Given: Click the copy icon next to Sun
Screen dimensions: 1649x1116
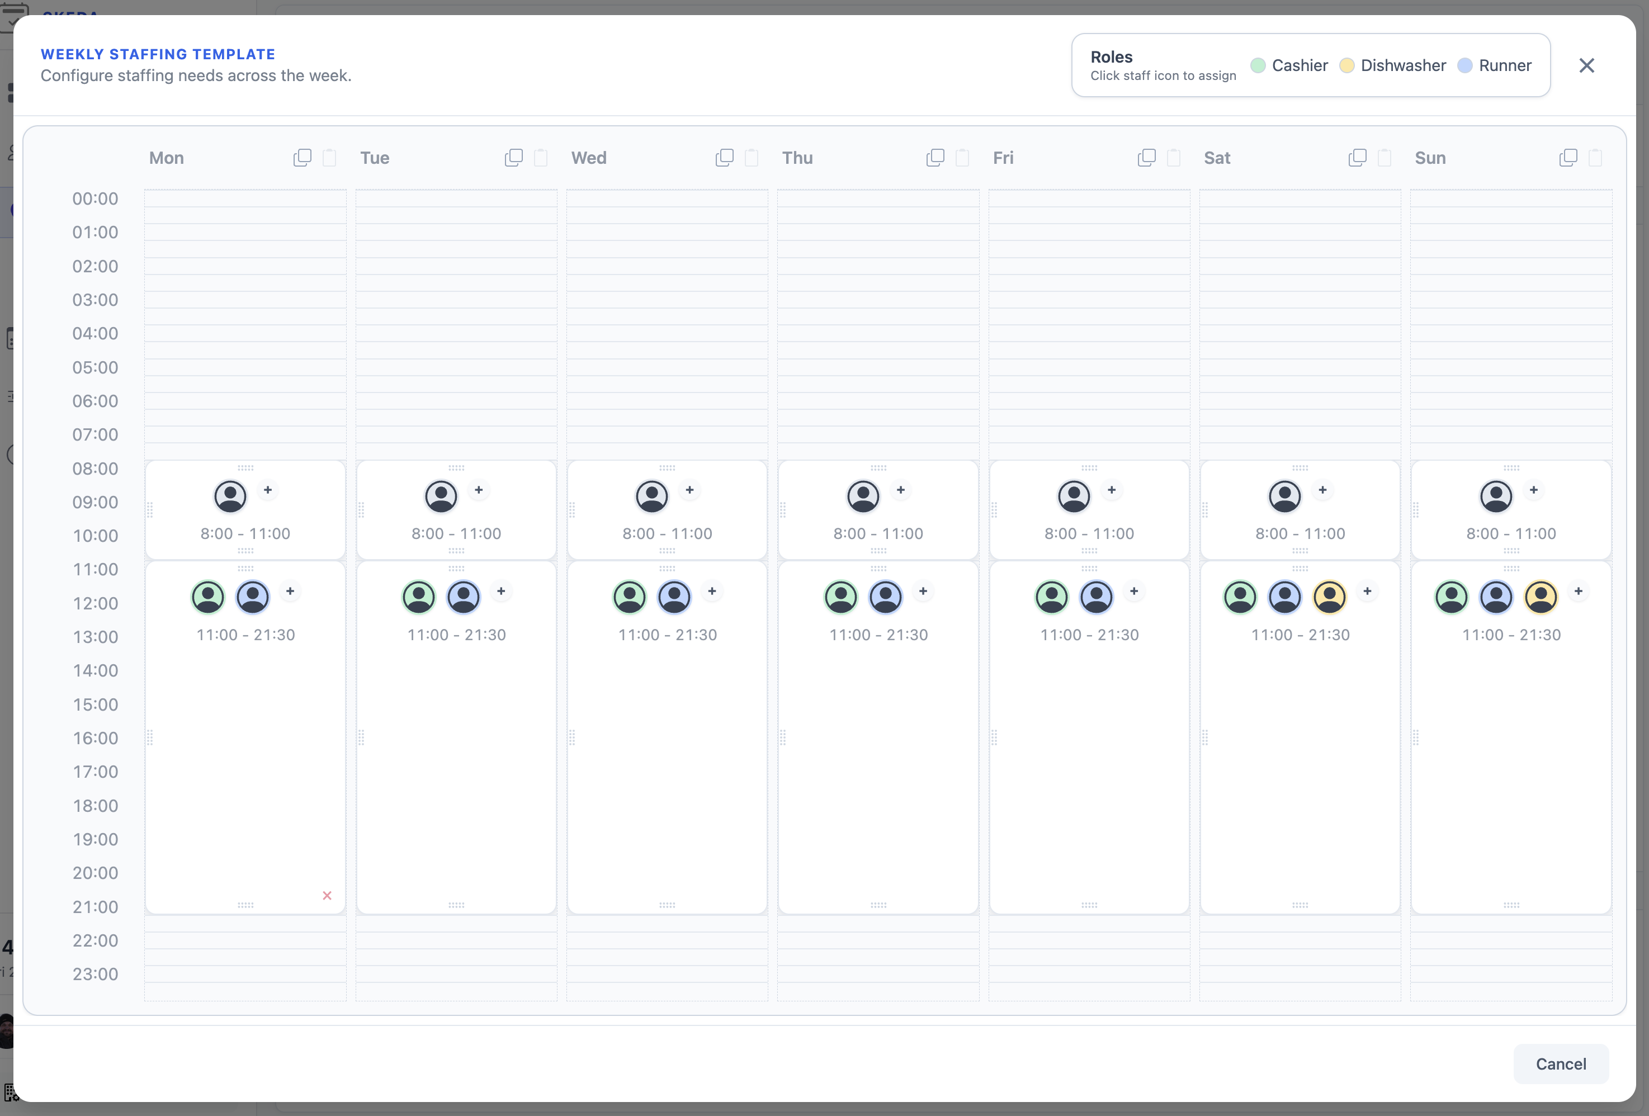Looking at the screenshot, I should pos(1568,158).
